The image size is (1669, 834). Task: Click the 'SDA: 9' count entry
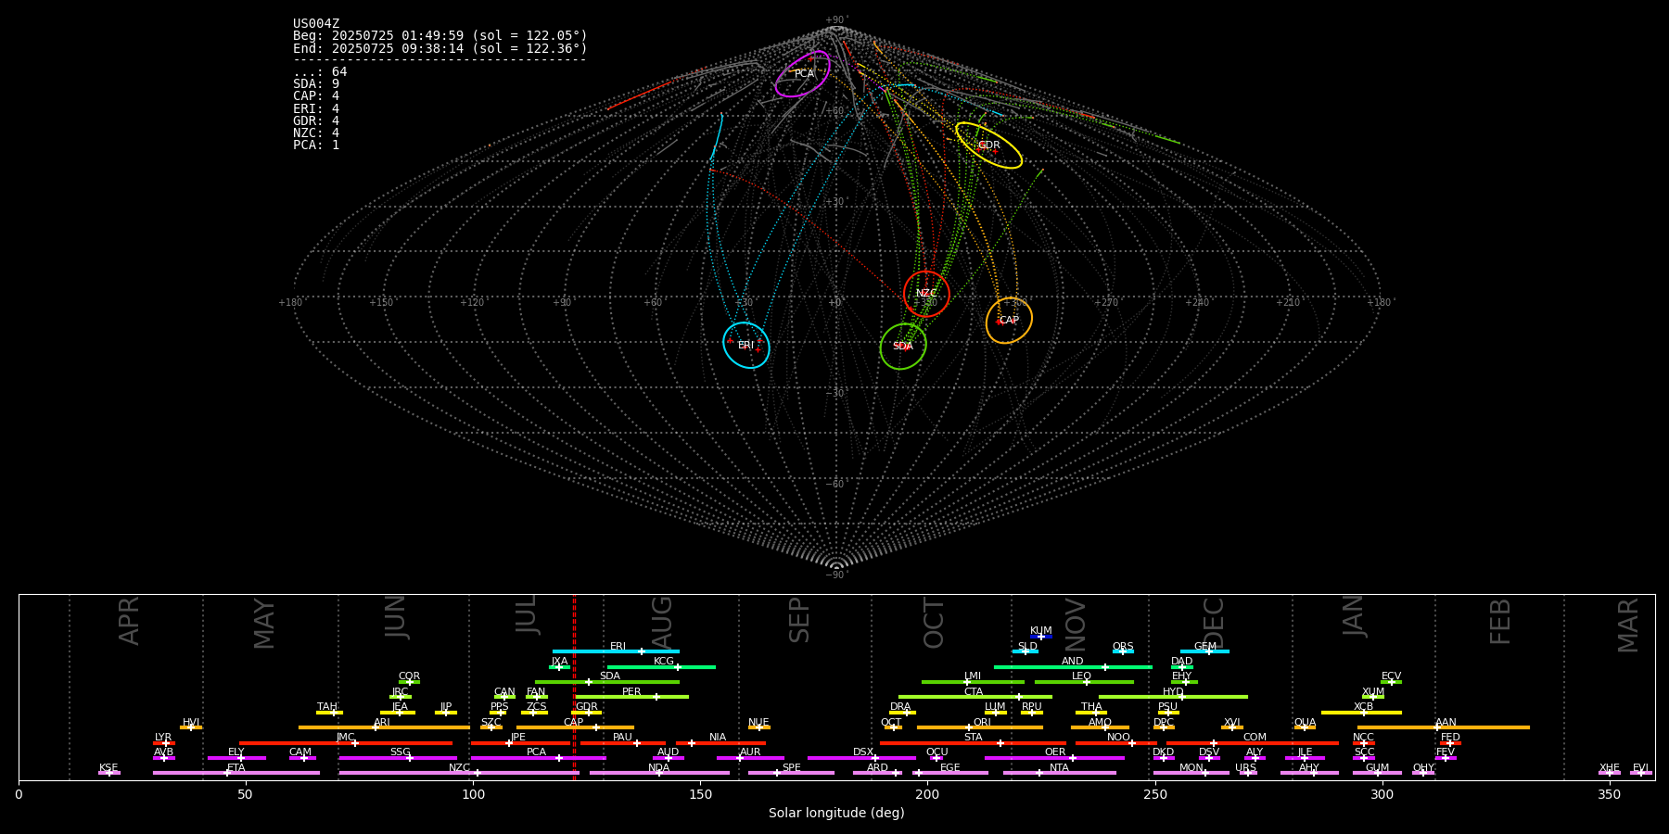316,84
